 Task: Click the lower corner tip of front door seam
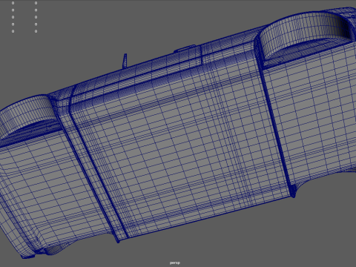point(118,240)
